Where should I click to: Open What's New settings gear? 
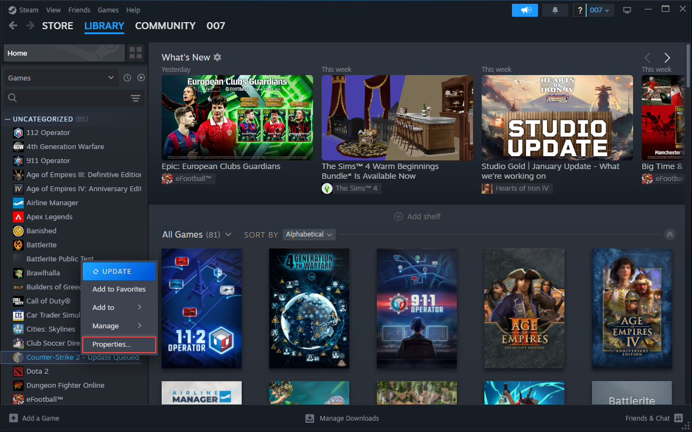[217, 57]
